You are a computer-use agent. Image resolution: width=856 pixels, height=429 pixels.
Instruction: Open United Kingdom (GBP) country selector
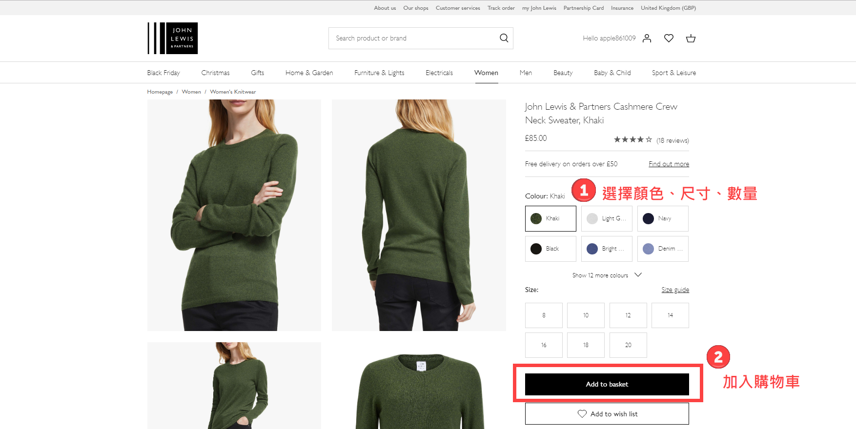pos(668,8)
